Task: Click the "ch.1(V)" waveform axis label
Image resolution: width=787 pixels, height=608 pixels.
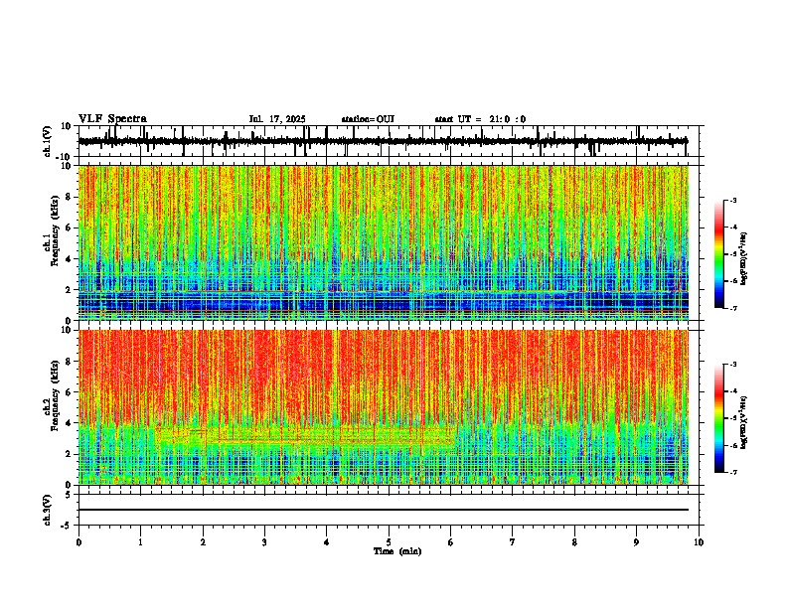Action: coord(48,141)
